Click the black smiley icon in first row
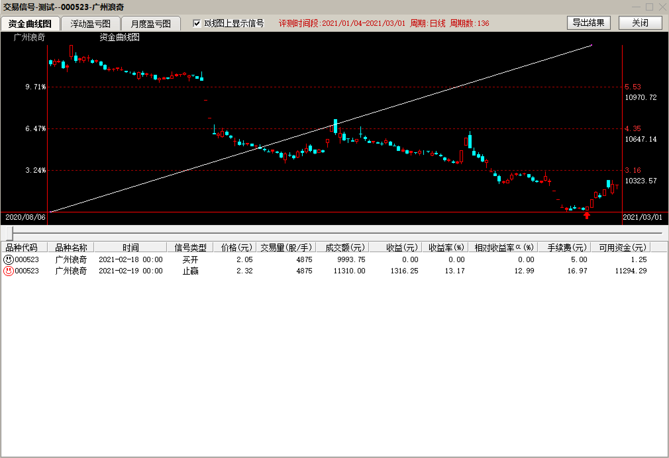This screenshot has height=458, width=669. pos(8,259)
